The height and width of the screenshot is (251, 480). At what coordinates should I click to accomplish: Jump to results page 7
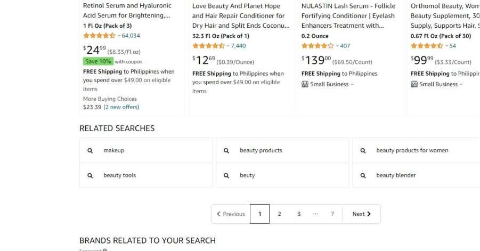click(x=332, y=214)
